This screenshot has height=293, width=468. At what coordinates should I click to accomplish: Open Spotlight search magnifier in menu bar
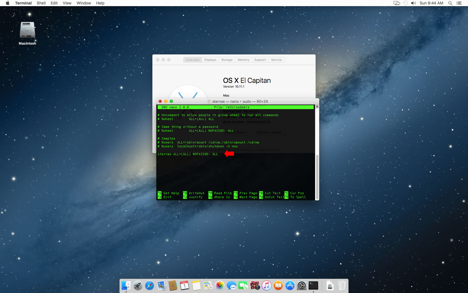tap(450, 3)
